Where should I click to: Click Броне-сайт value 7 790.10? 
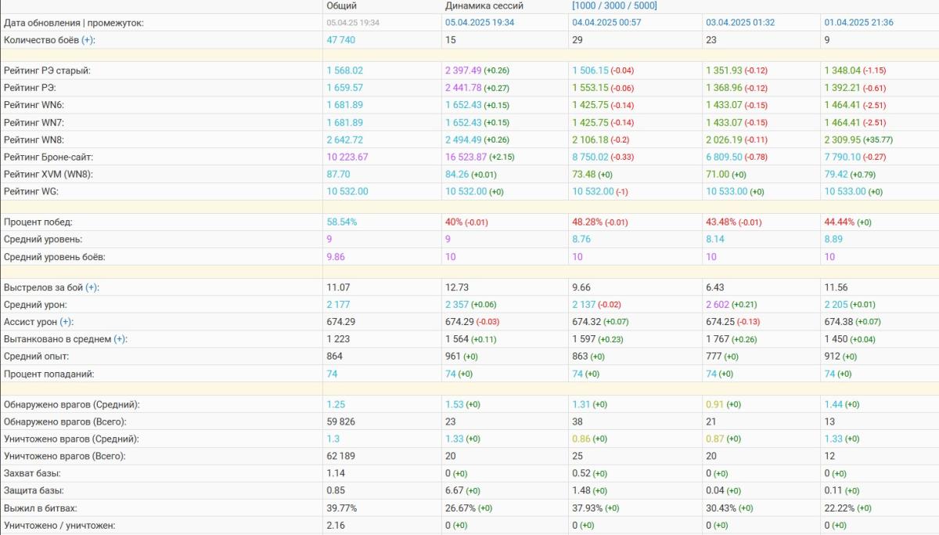click(842, 157)
